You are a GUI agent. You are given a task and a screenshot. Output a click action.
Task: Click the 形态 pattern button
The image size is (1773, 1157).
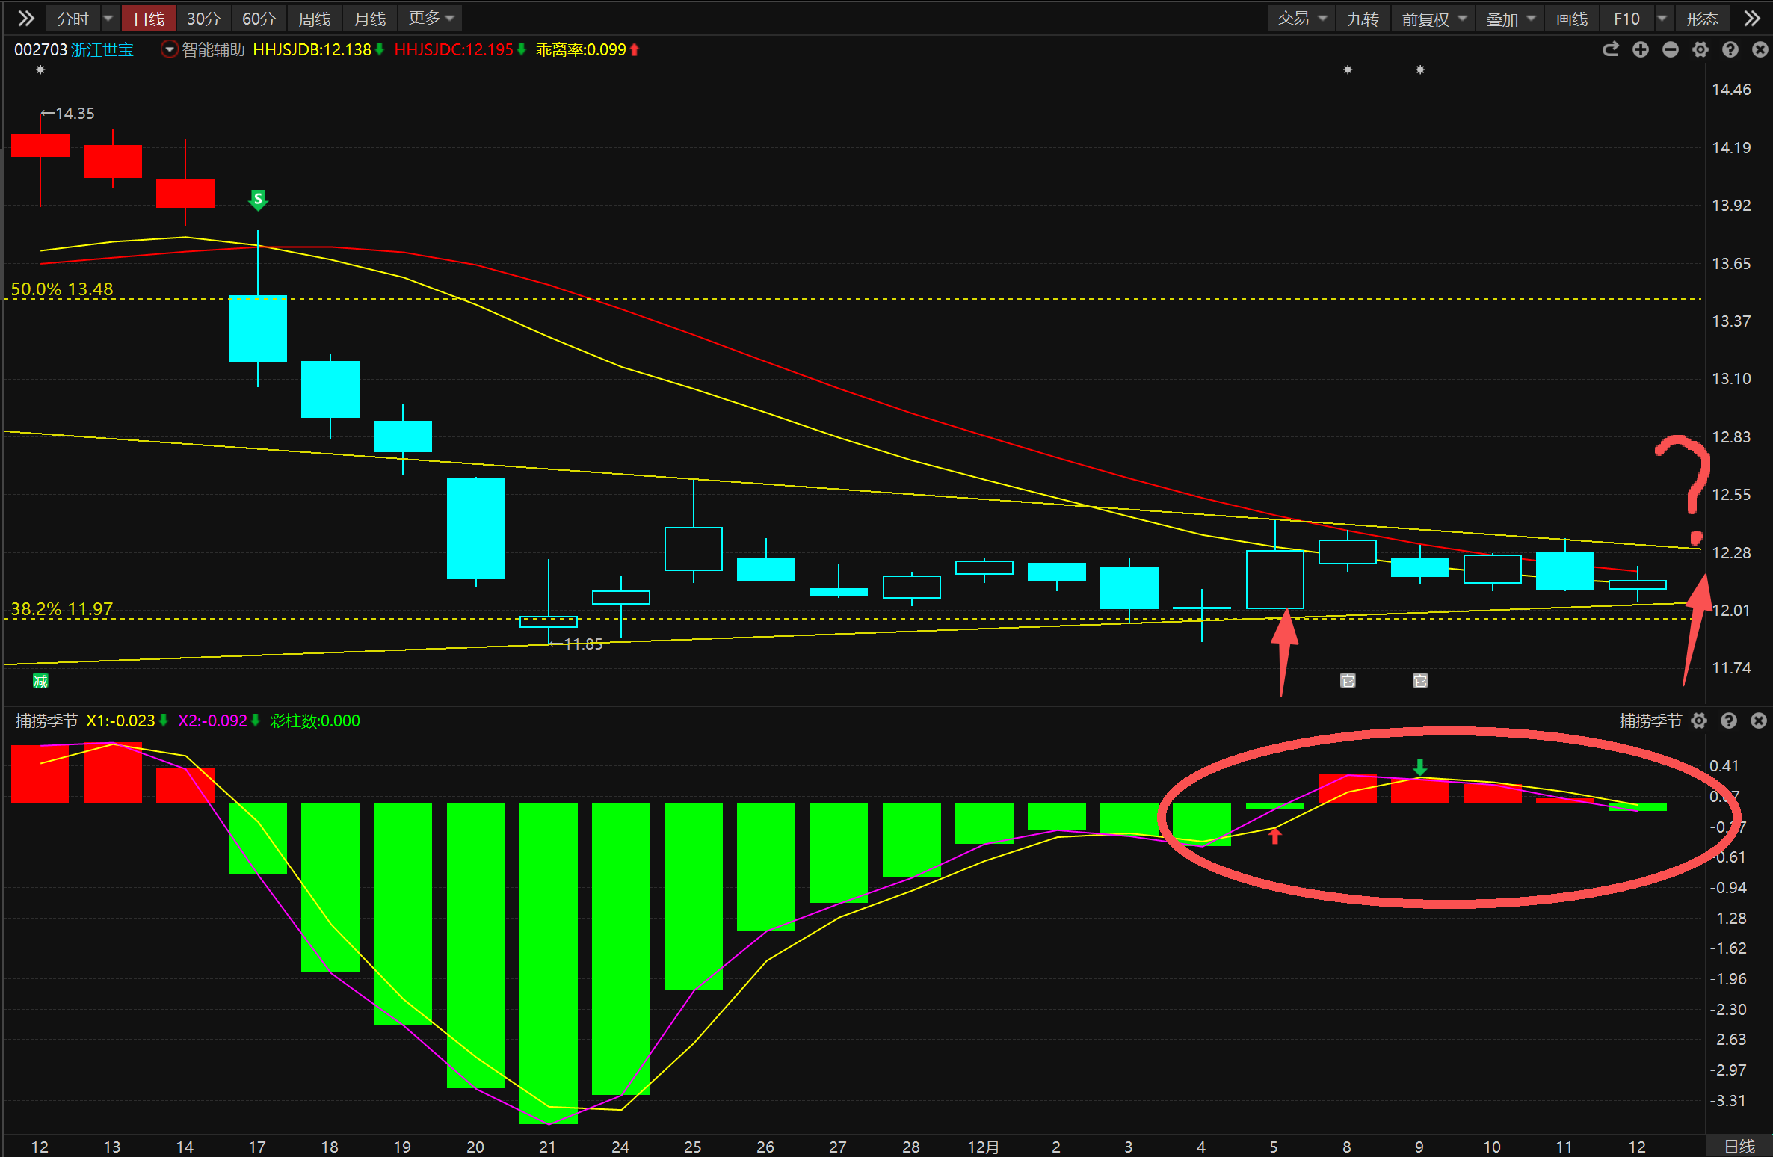coord(1702,19)
